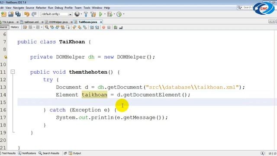Screen dimensions: 277x156
Task: Open the Search Results panel
Action: 49,153
